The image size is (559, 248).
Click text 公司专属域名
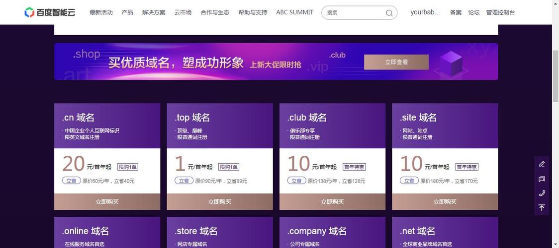(x=305, y=244)
